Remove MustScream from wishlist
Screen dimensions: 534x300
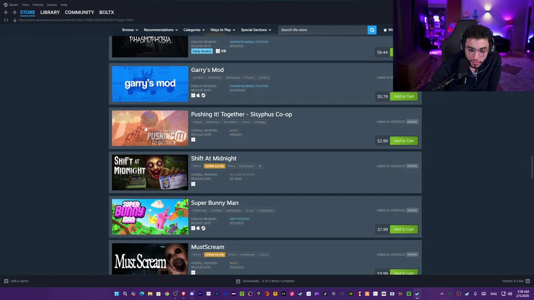pos(412,255)
